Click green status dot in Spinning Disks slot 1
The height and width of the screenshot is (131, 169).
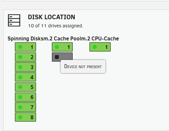tap(20, 47)
